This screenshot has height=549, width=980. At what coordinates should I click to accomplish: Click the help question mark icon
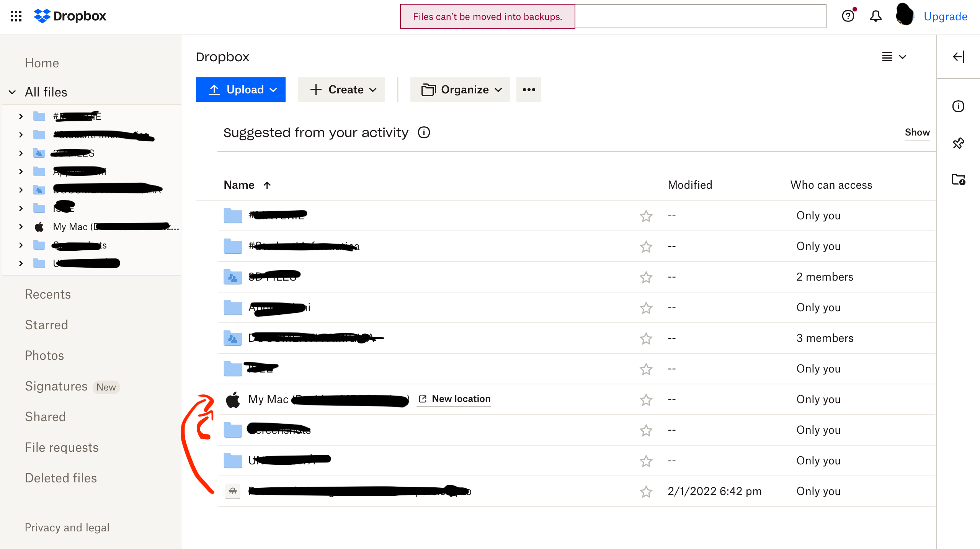pos(848,16)
